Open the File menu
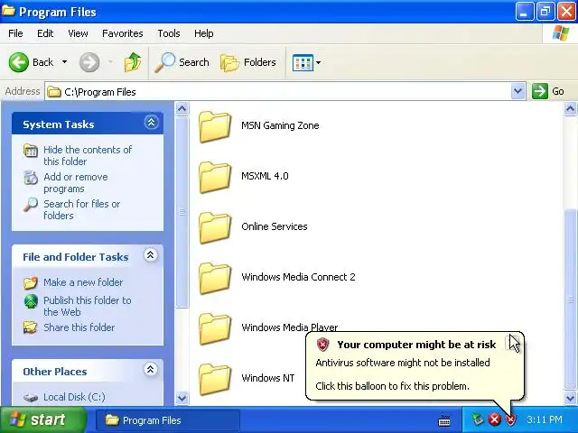578x433 pixels. [15, 33]
